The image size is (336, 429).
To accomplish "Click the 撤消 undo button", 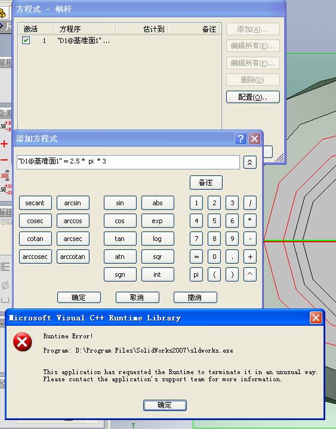I will coord(195,297).
